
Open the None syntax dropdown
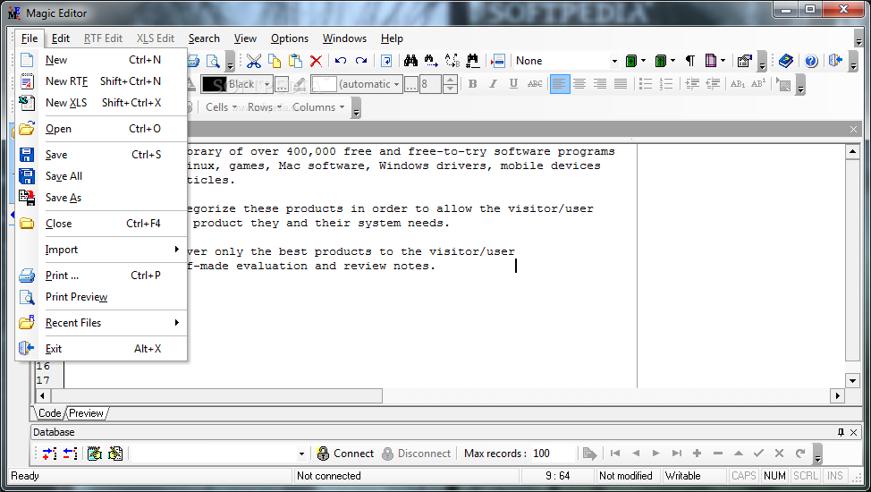coord(613,61)
